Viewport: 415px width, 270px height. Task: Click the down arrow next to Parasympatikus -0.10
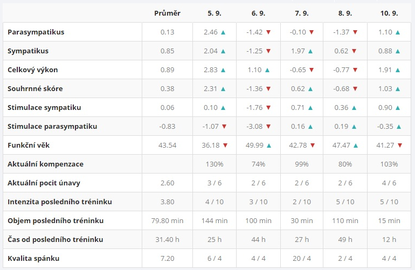[311, 32]
